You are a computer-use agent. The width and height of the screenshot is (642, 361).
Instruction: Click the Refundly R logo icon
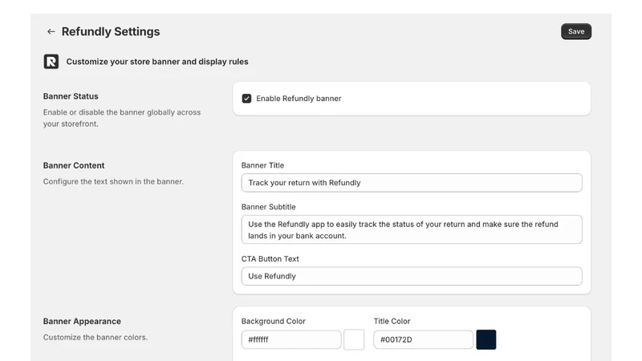pos(51,62)
